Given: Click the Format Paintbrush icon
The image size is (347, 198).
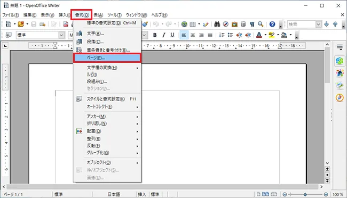Looking at the screenshot, I should (145, 24).
